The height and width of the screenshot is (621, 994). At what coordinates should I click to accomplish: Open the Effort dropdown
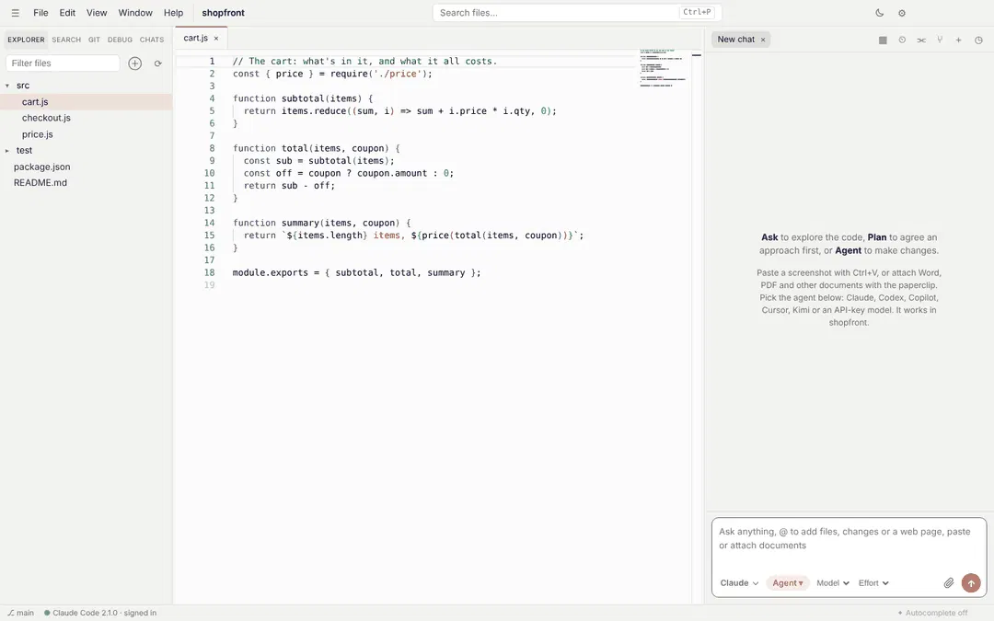873,583
